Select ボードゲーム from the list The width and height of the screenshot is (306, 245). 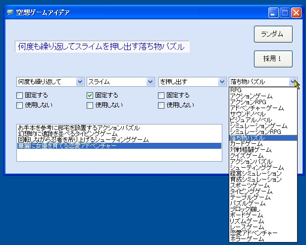point(263,215)
